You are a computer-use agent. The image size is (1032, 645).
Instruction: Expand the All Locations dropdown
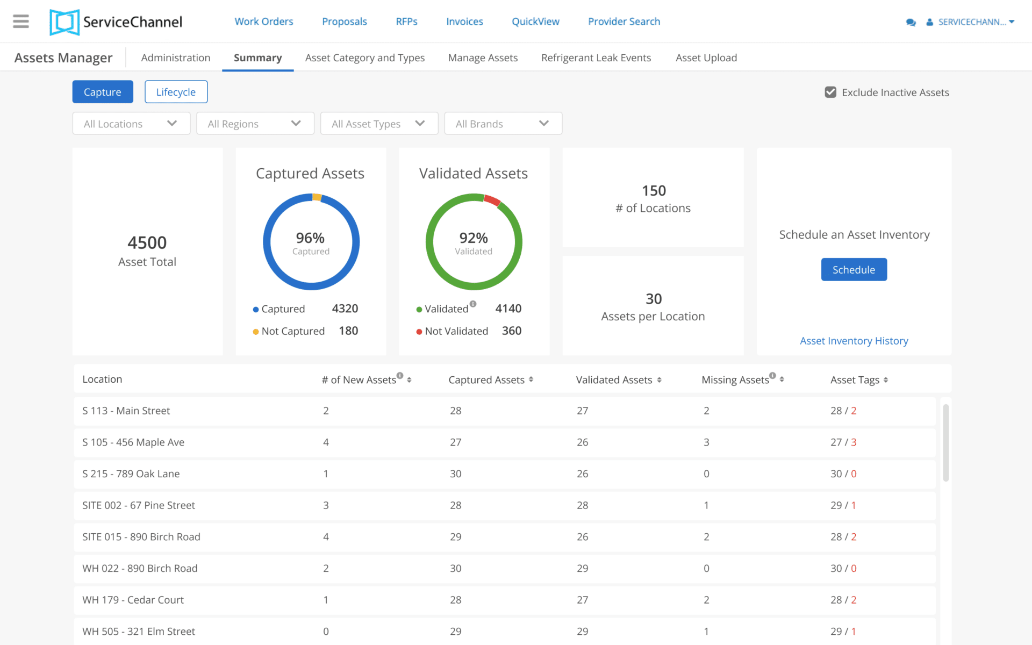[x=131, y=124]
